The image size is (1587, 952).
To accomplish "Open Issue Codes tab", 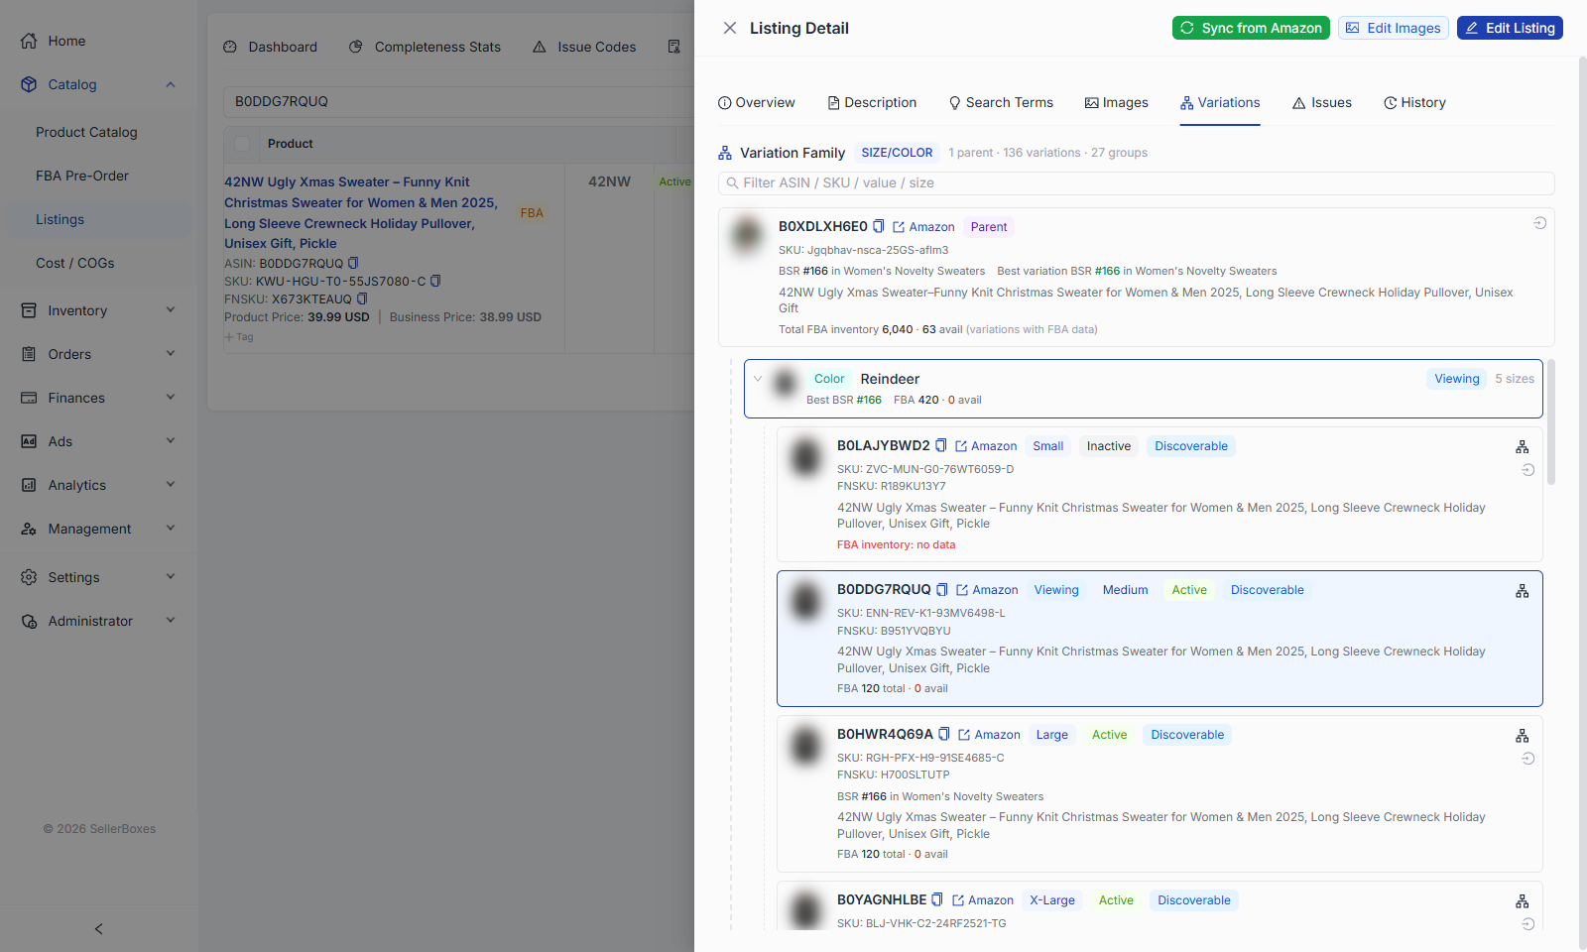I will point(584,47).
